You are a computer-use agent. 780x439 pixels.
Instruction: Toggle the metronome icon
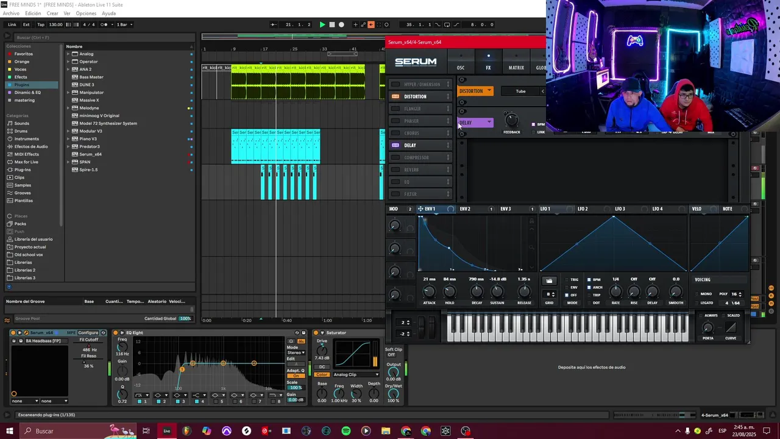[x=104, y=24]
